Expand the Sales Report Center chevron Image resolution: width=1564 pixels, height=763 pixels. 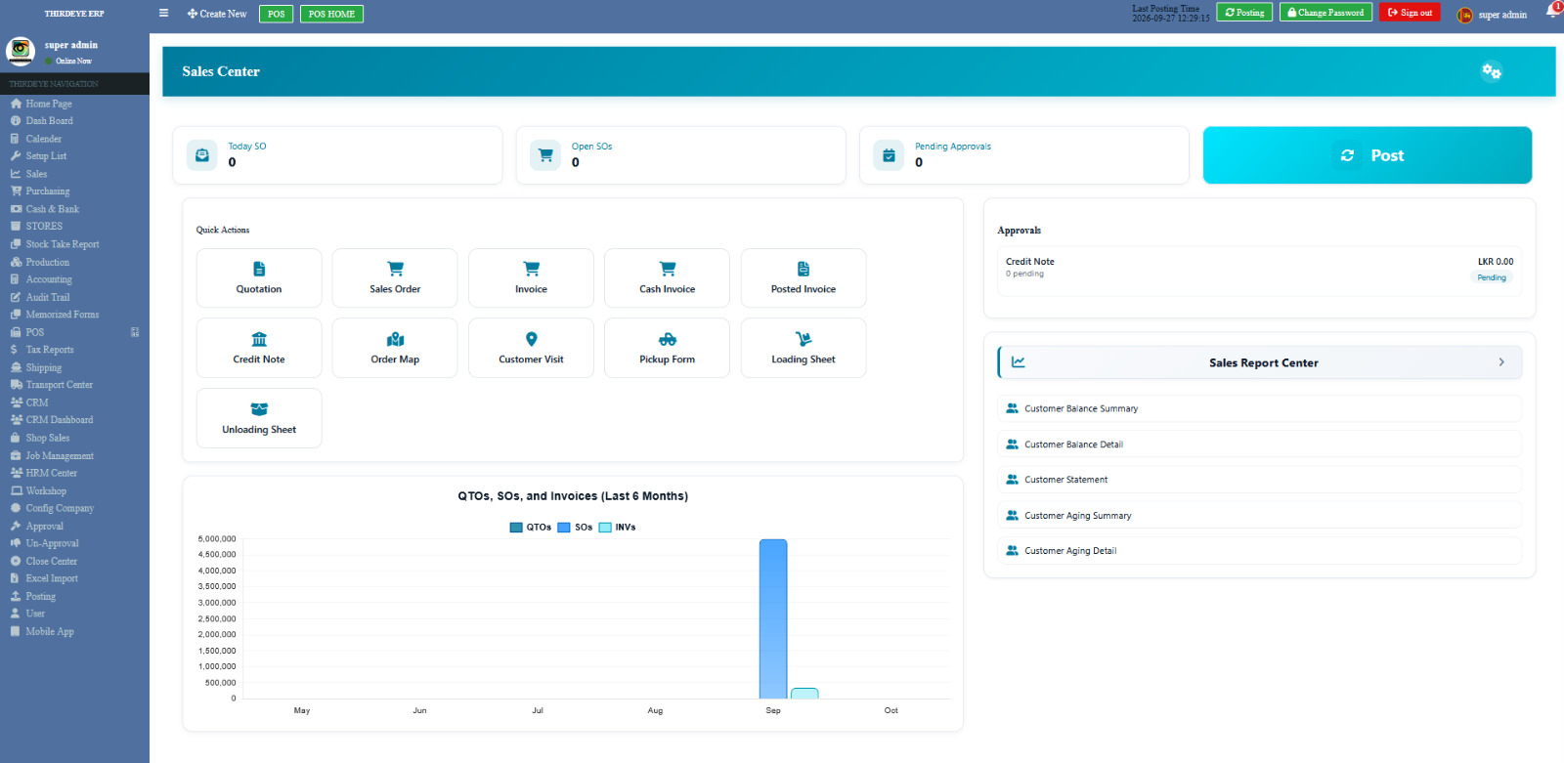point(1501,362)
